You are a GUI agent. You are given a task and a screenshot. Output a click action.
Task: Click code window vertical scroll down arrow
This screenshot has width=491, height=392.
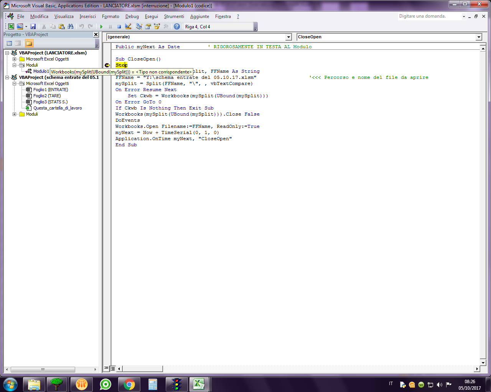tap(483, 363)
